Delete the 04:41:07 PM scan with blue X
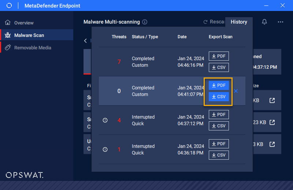Image resolution: width=293 pixels, height=190 pixels. click(236, 91)
